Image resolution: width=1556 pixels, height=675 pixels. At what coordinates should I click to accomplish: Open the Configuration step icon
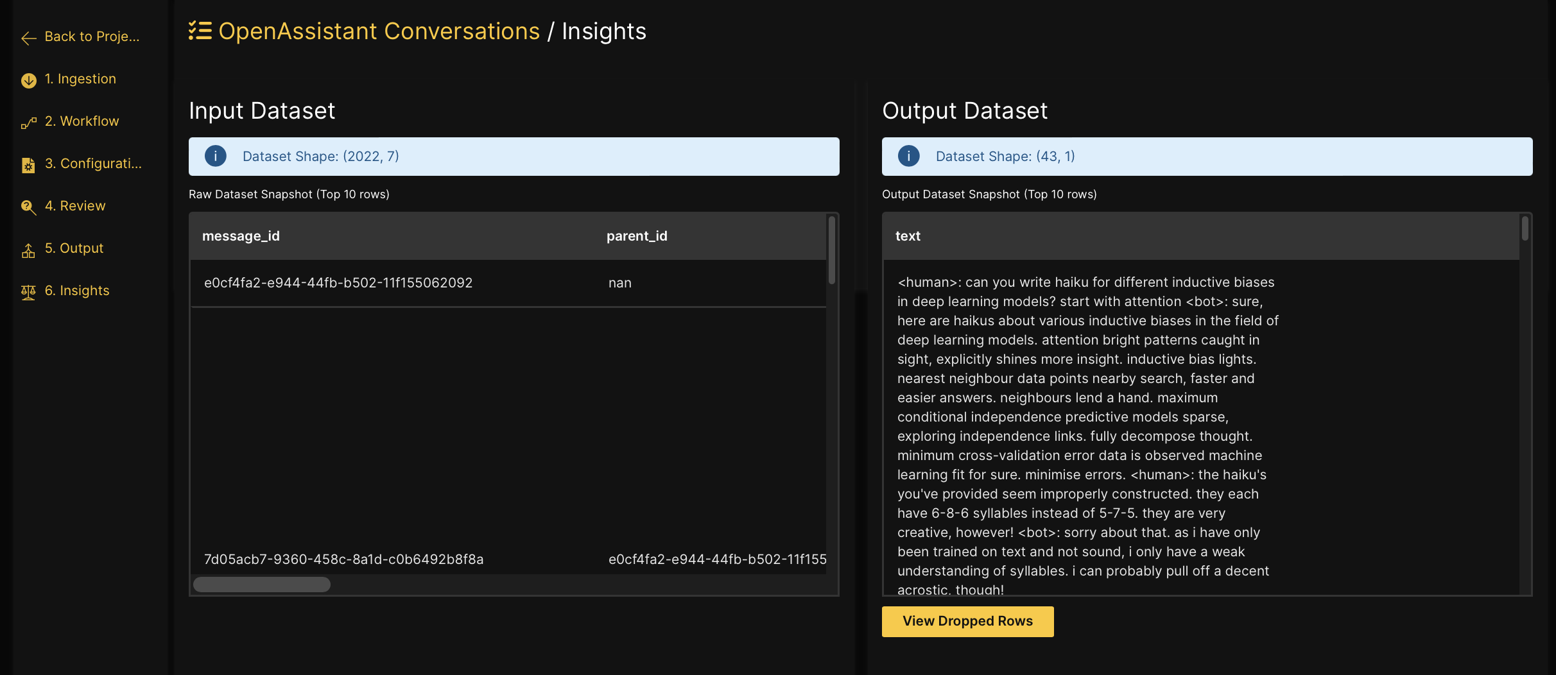(x=28, y=166)
